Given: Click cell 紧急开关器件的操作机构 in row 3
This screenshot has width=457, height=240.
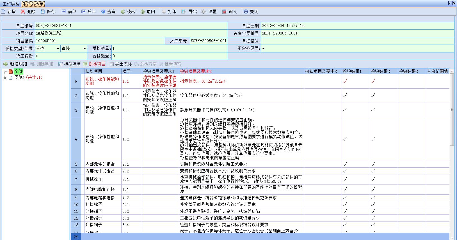Looking at the screenshot, I should 242,110.
